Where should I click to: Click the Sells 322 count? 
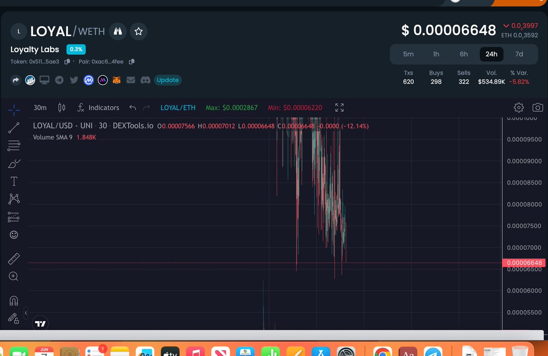tap(464, 82)
